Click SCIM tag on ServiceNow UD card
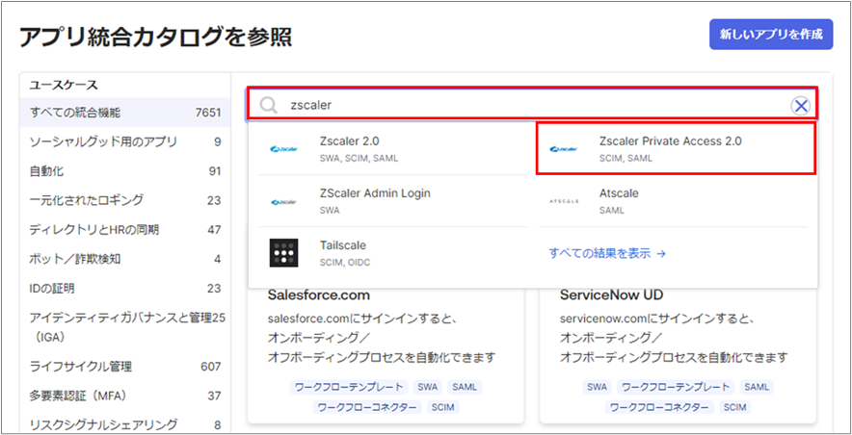 735,407
